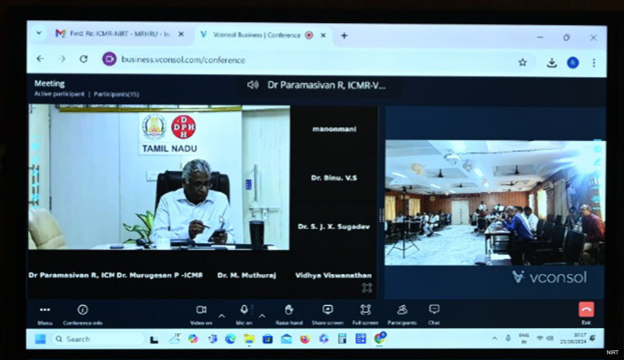Enter Full screen mode from meeting toolbar
The width and height of the screenshot is (624, 360).
pos(365,309)
